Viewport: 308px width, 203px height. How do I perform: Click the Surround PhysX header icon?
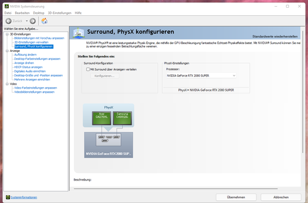[x=79, y=33]
